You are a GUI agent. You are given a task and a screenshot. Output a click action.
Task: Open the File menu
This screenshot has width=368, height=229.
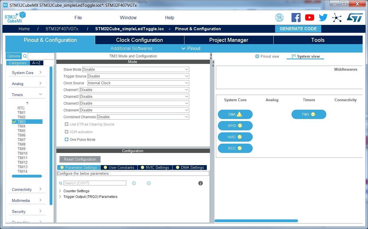click(x=78, y=18)
